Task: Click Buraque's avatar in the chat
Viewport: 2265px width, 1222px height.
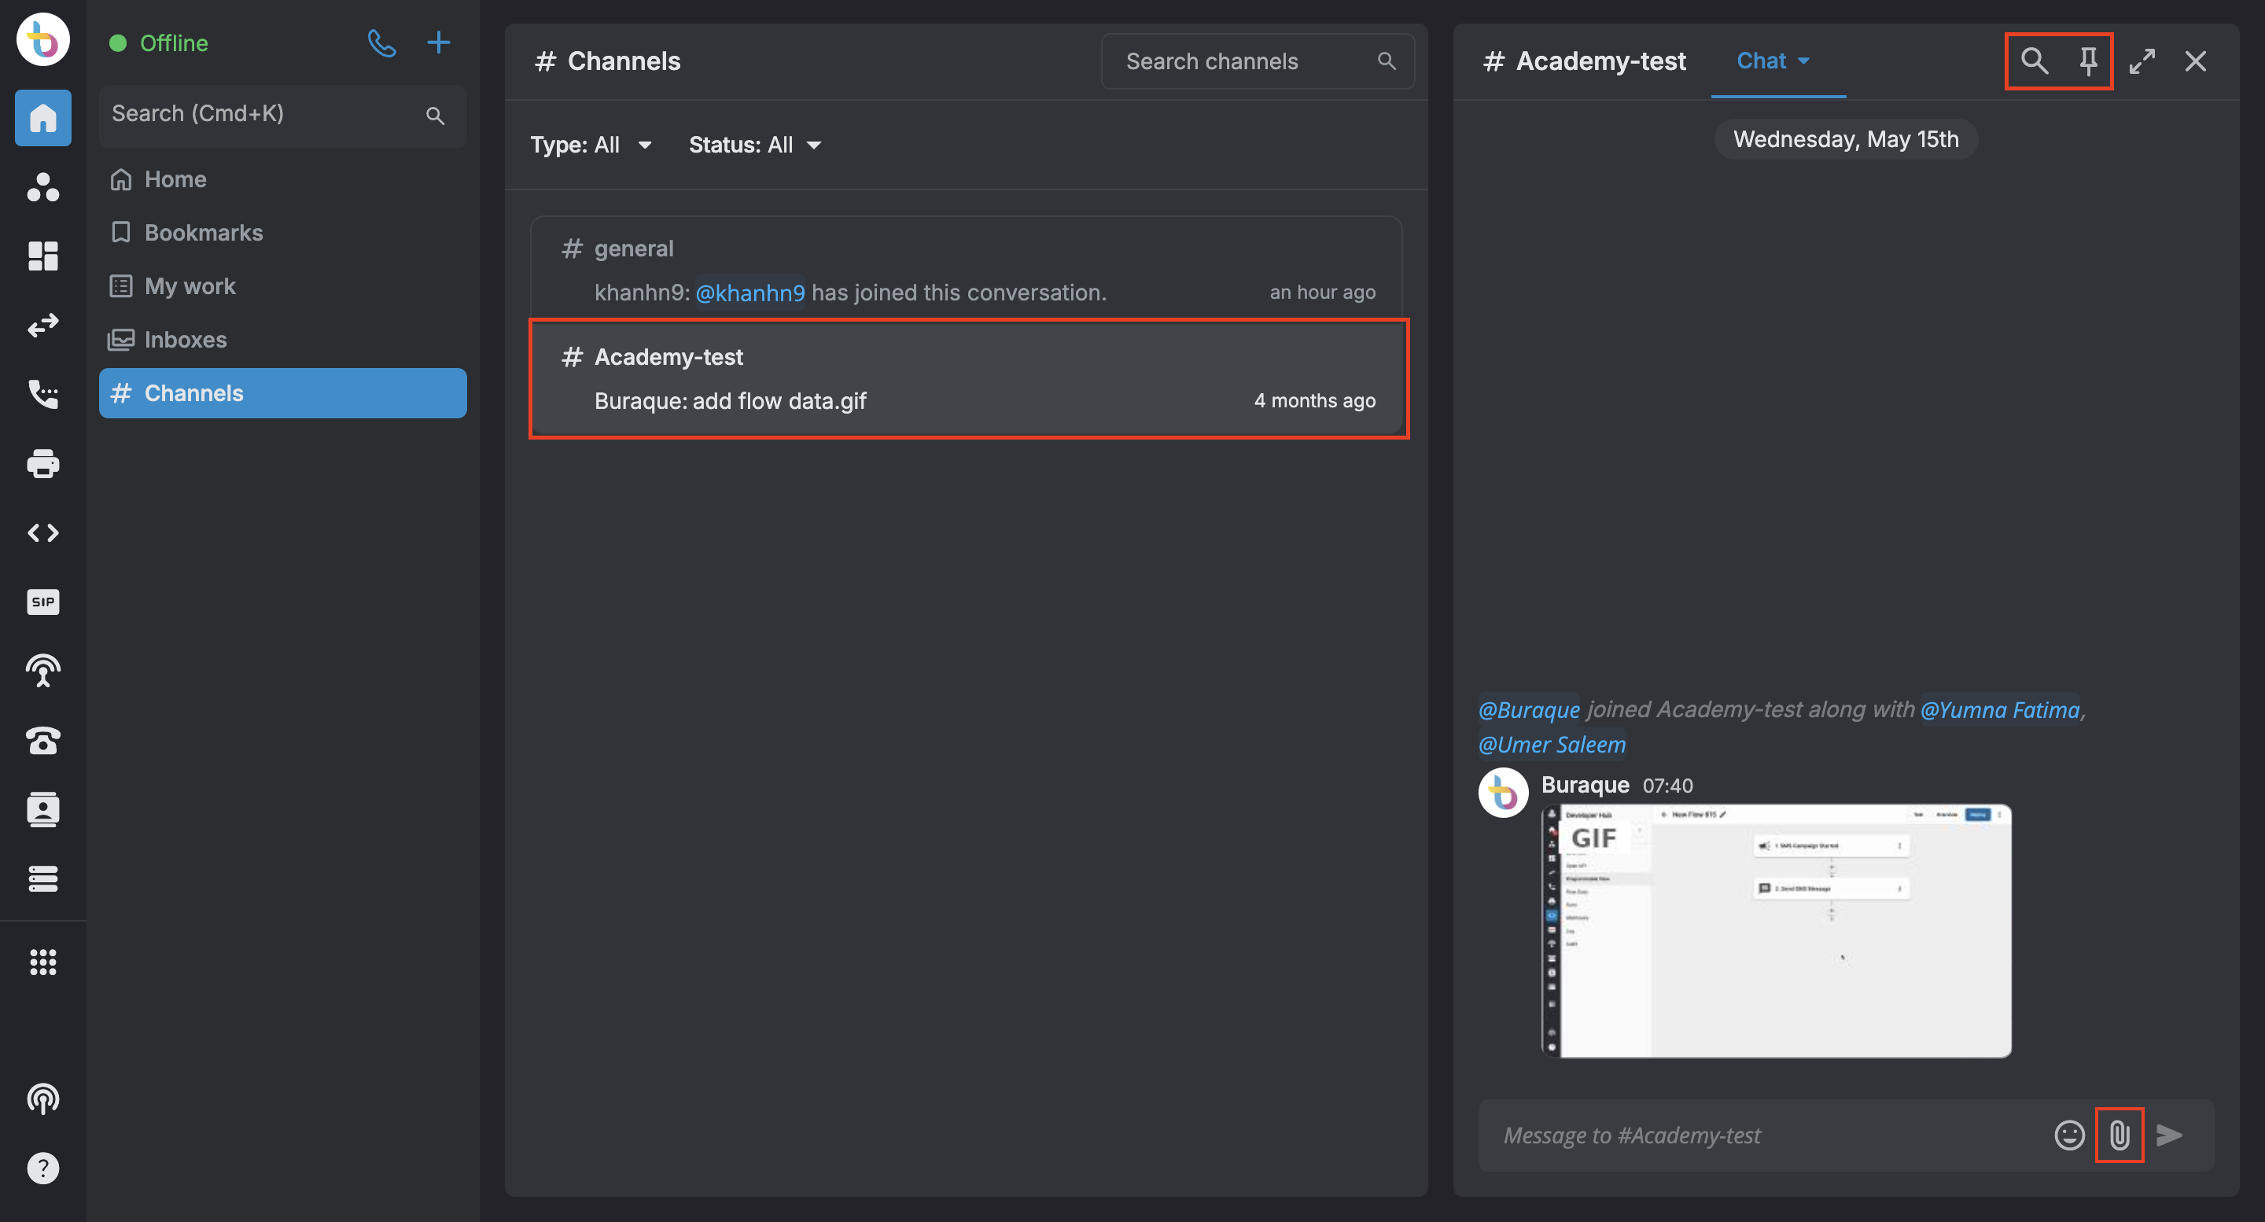Action: 1504,793
